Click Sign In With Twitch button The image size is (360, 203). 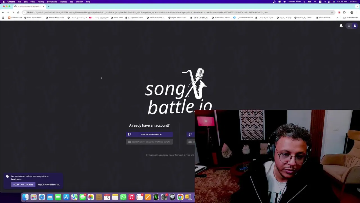point(149,134)
